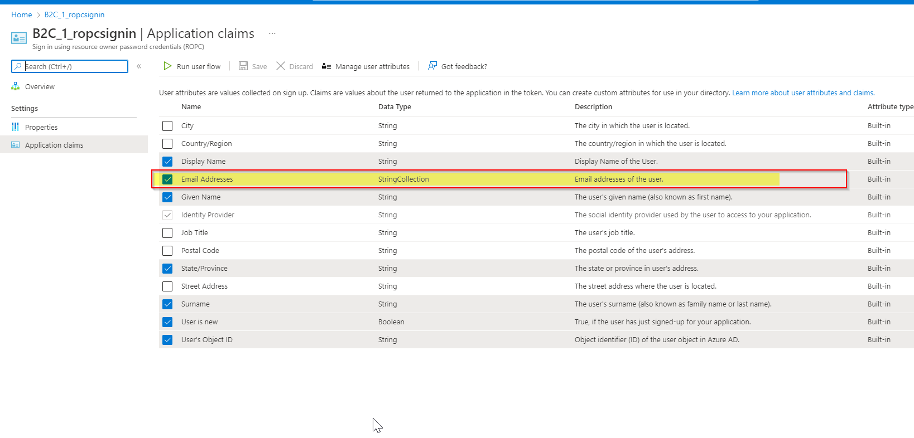Check the Job Title checkbox
The width and height of the screenshot is (914, 438).
[167, 233]
